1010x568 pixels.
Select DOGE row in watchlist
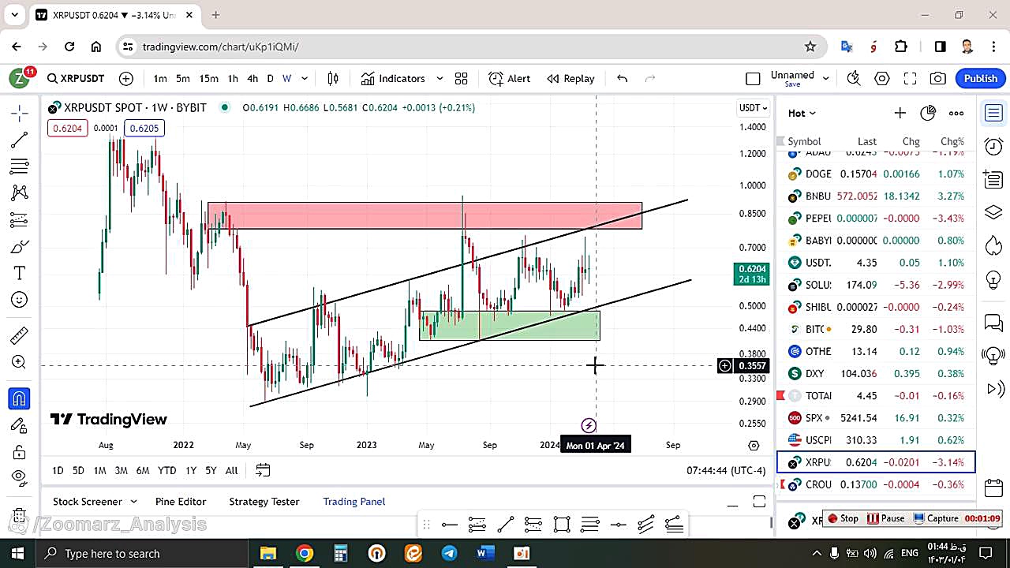tap(876, 174)
